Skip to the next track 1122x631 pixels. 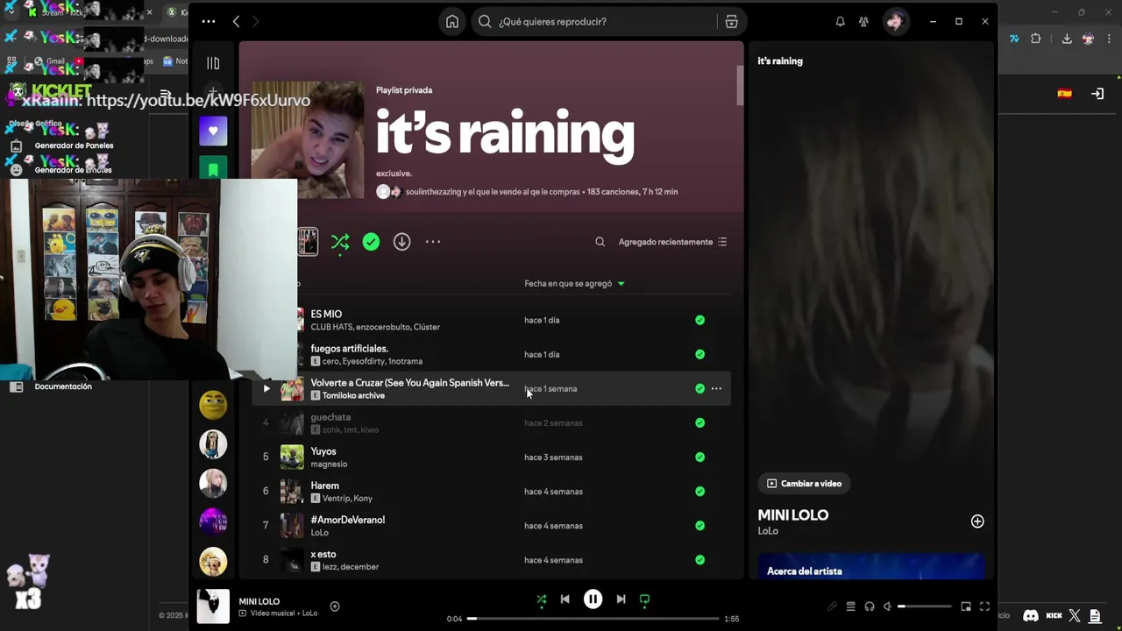point(621,599)
